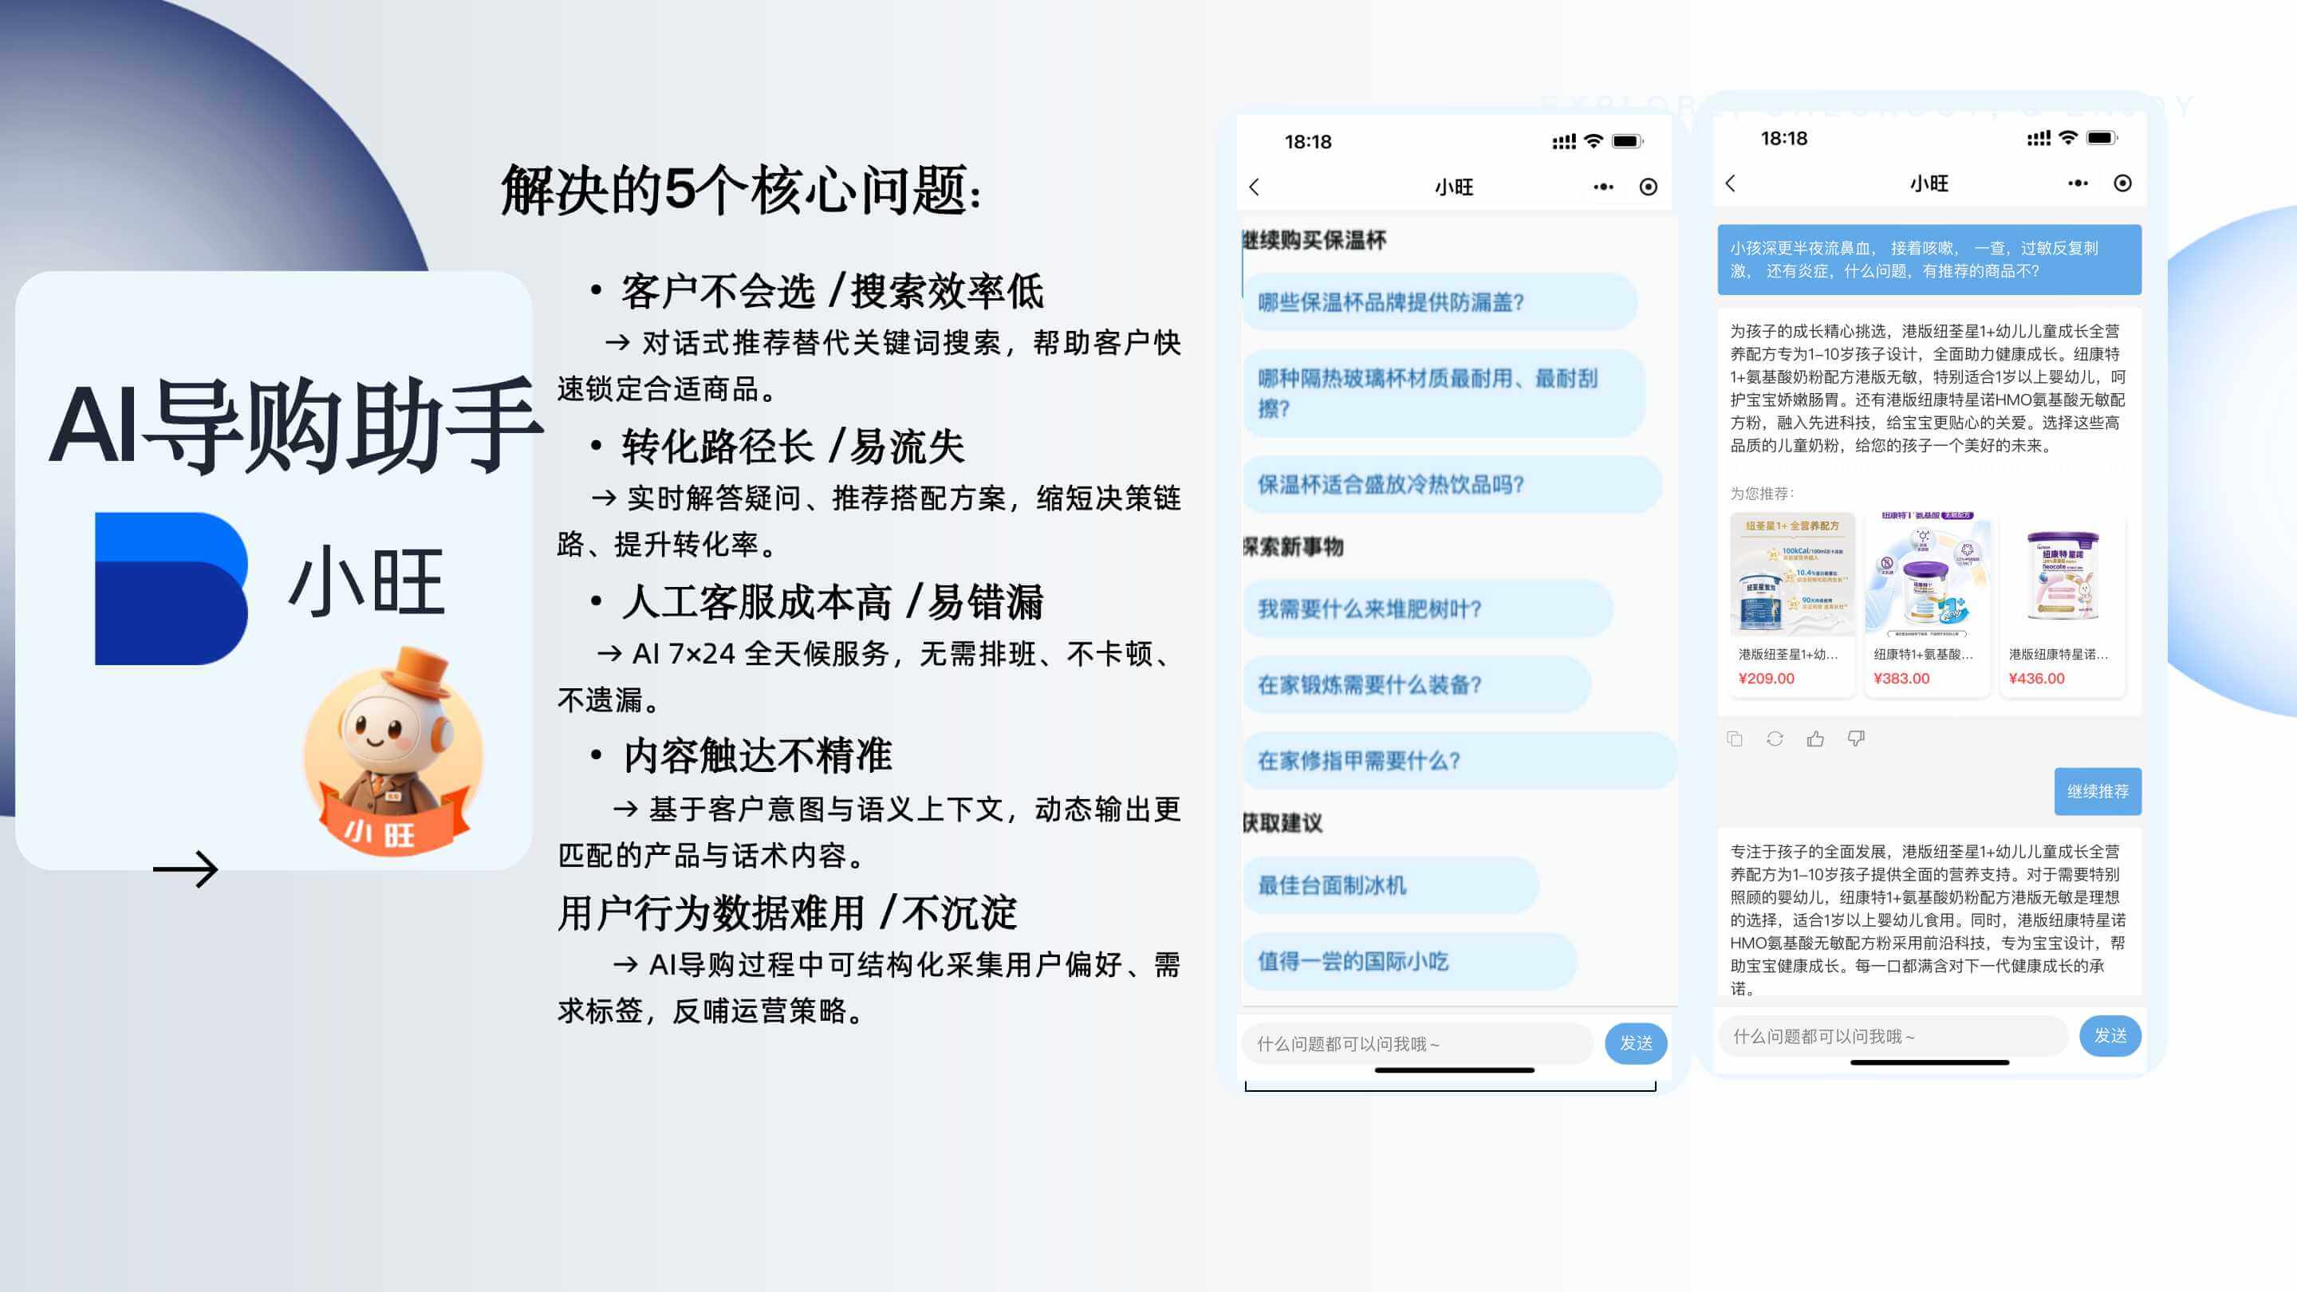Click bullet 内容触达不精准
This screenshot has width=2297, height=1292.
coord(756,756)
